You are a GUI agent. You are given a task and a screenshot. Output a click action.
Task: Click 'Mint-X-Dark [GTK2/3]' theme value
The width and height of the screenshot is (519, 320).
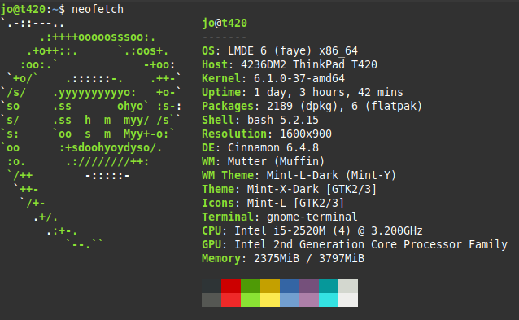coord(312,189)
